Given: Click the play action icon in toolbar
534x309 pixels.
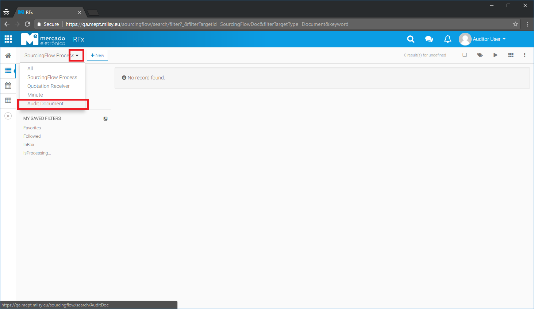Looking at the screenshot, I should pos(495,55).
